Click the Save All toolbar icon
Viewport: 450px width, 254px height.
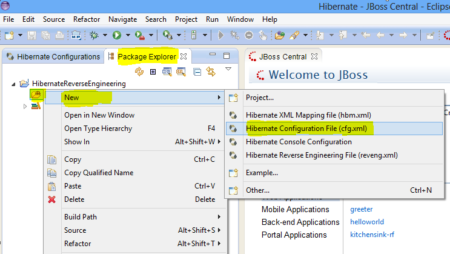click(45, 35)
